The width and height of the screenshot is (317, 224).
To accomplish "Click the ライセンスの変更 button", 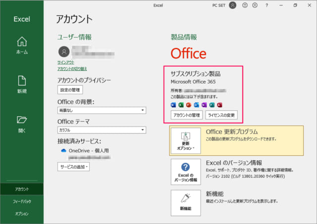I will click(x=221, y=115).
